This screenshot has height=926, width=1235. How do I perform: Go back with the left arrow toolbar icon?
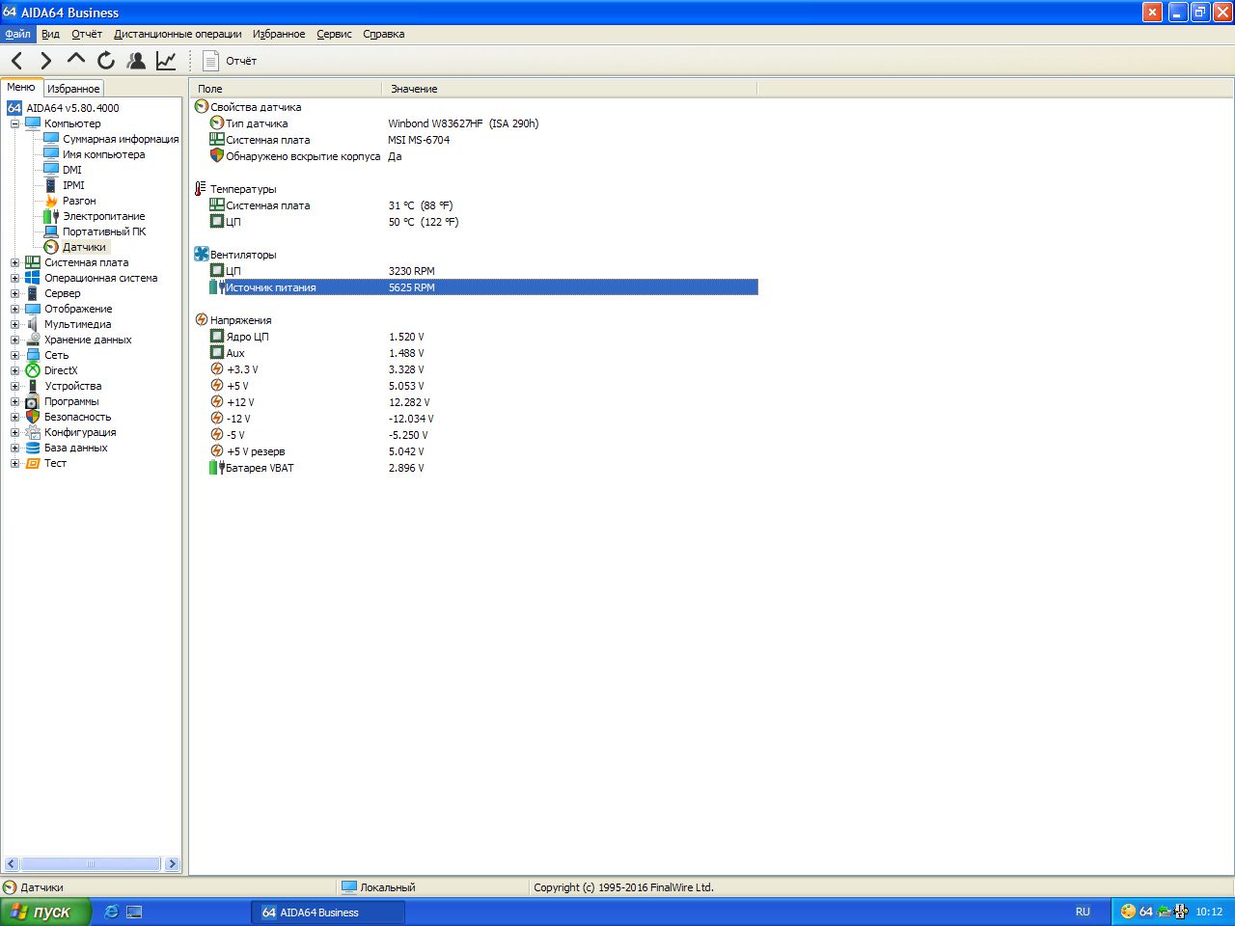click(x=17, y=61)
